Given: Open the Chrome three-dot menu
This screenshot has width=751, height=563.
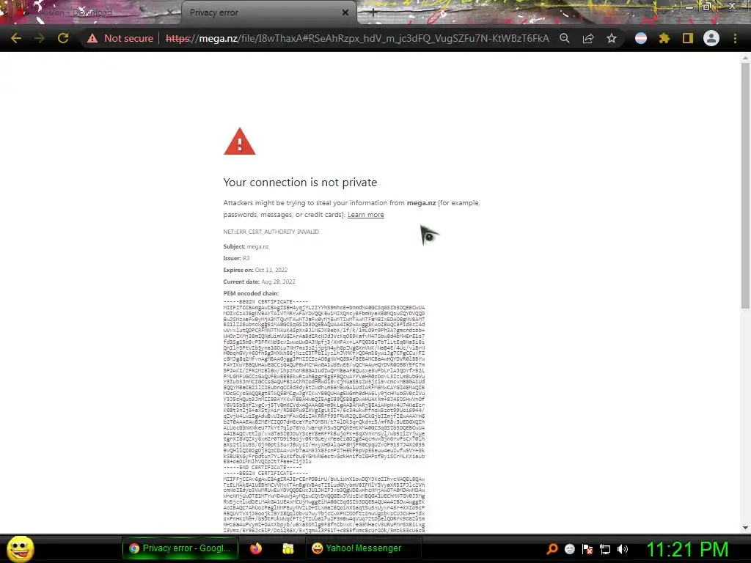Looking at the screenshot, I should coord(735,38).
